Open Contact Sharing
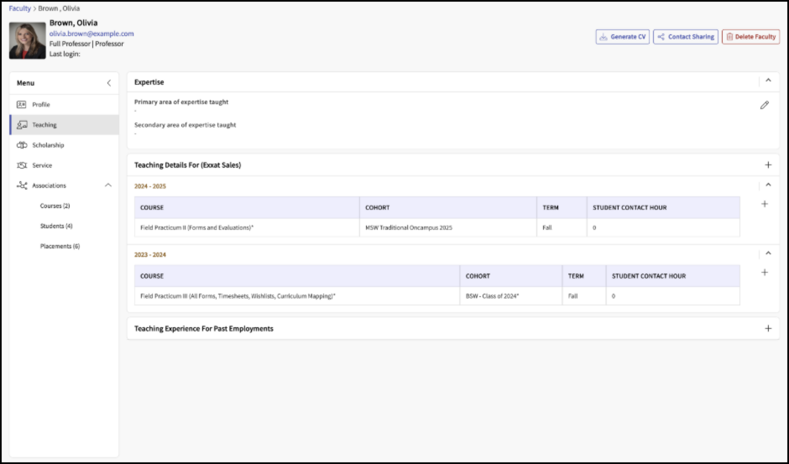Screen dimensions: 789x464 click(x=685, y=37)
